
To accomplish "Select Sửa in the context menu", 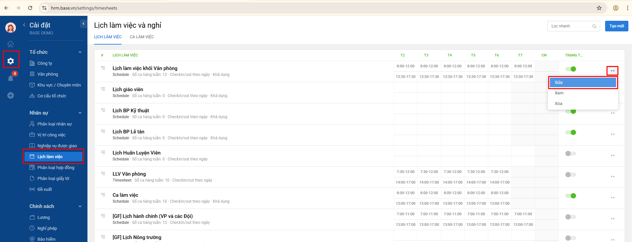I will click(583, 83).
